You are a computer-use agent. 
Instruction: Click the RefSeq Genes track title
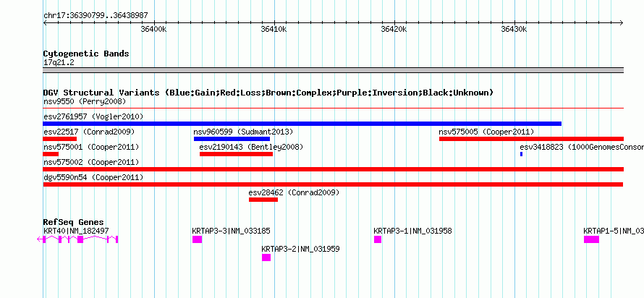[x=74, y=222]
